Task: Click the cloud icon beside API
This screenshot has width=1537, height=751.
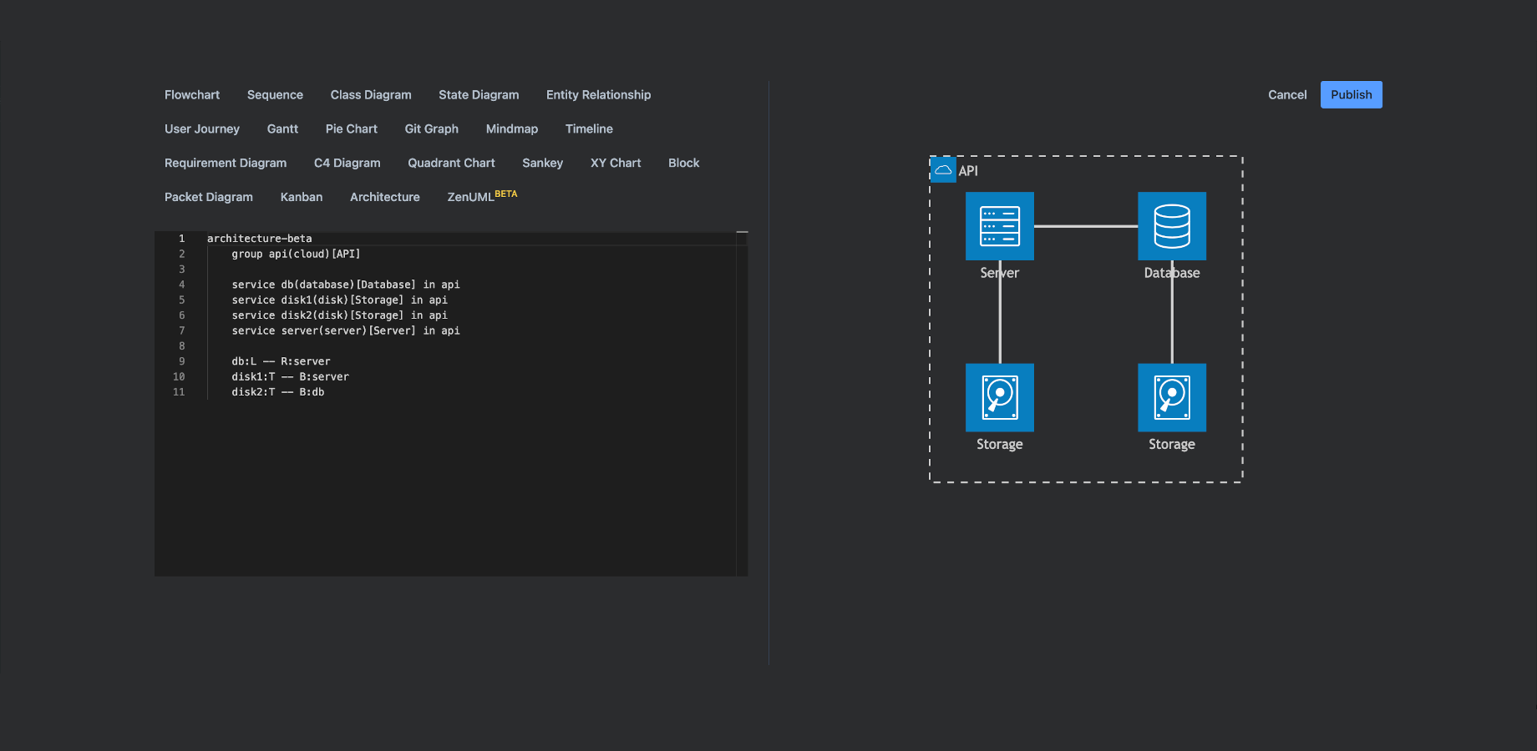Action: pos(943,169)
